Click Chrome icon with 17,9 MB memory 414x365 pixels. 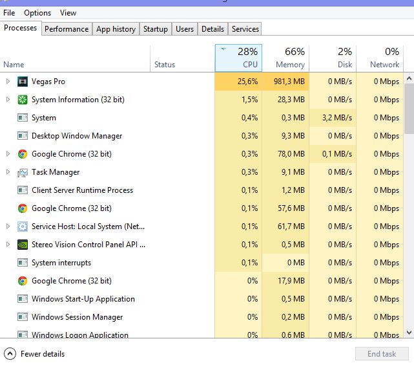coord(23,281)
